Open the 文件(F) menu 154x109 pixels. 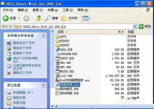pyautogui.click(x=8, y=10)
